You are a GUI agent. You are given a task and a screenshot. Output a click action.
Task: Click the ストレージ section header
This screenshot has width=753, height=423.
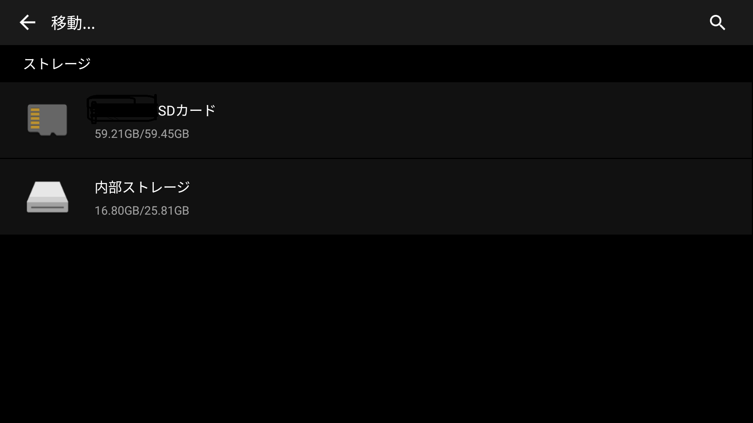(57, 64)
